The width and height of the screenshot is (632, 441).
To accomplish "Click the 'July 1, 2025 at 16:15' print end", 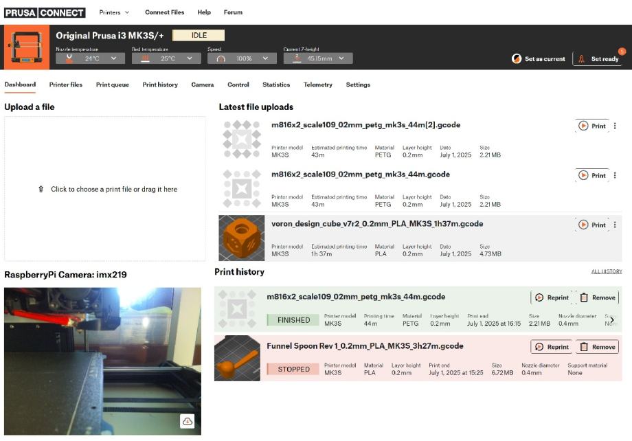I will click(x=494, y=324).
